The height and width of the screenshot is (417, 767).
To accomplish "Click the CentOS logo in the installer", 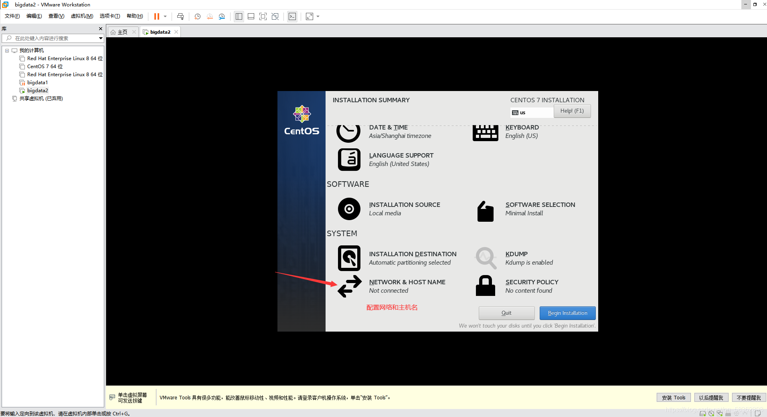I will coord(302,120).
